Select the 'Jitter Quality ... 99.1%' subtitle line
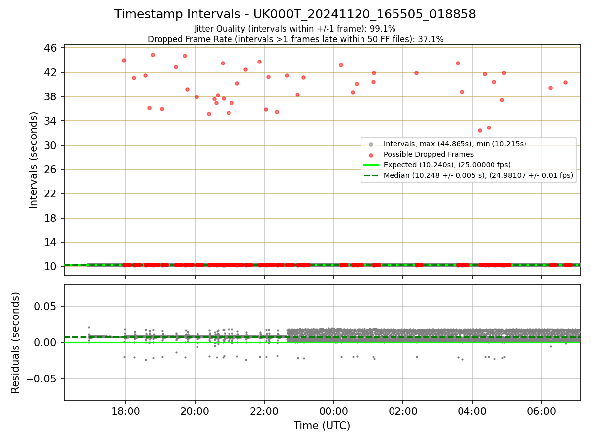The image size is (591, 443). point(295,29)
